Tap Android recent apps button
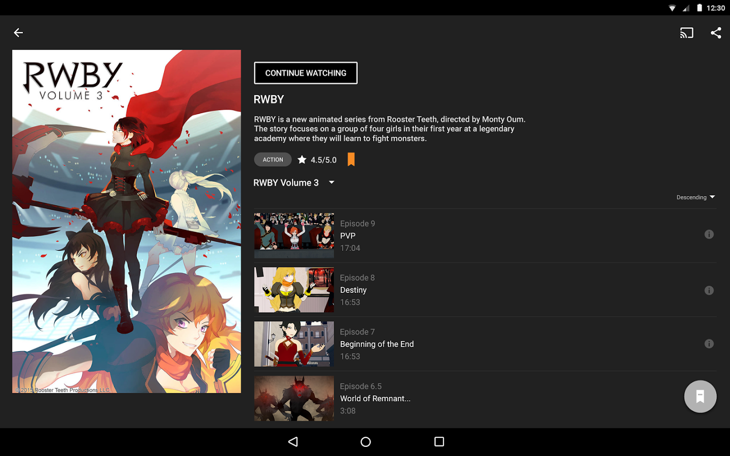Viewport: 730px width, 456px height. click(x=439, y=442)
